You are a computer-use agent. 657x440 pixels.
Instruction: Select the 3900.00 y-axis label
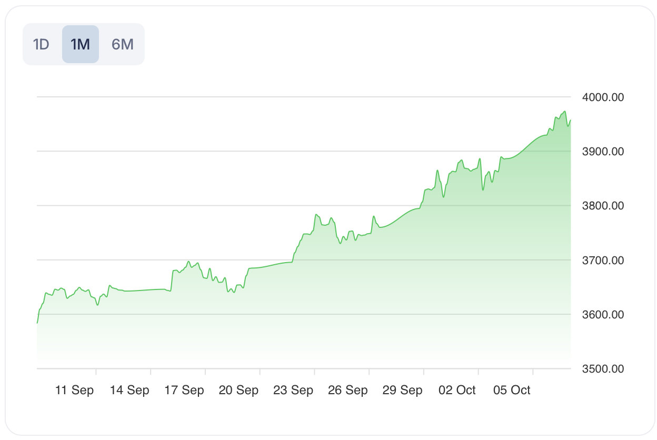coord(603,152)
